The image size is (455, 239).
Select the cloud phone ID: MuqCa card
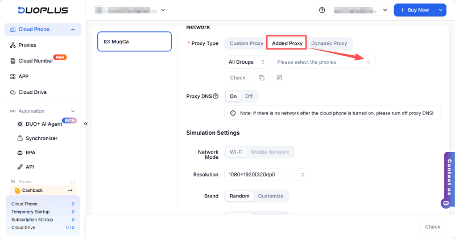(x=135, y=42)
